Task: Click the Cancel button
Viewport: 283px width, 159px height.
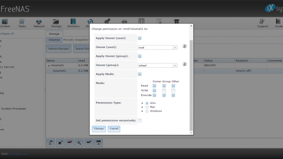Action: click(x=114, y=129)
